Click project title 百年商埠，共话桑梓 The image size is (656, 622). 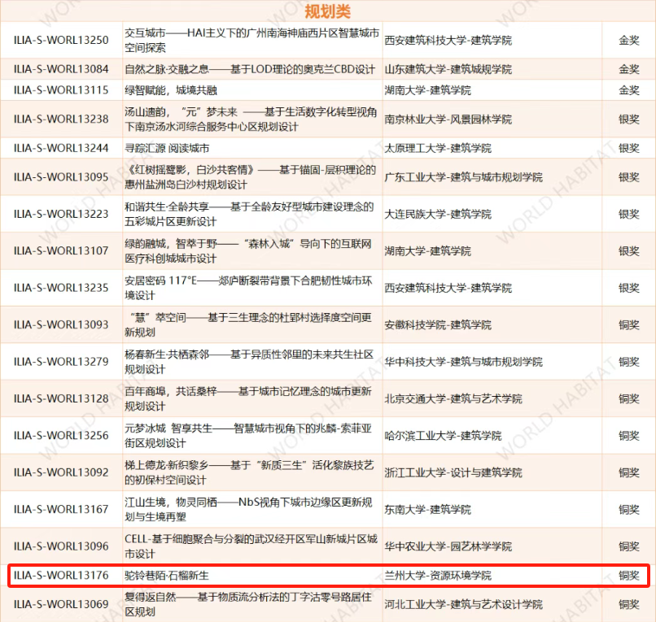coord(248,398)
